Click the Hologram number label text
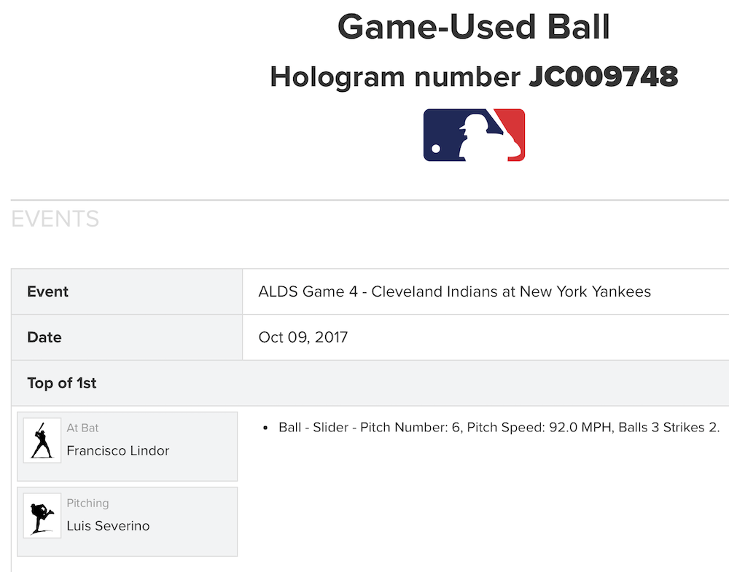Viewport: 729px width, 572px height. tap(395, 77)
